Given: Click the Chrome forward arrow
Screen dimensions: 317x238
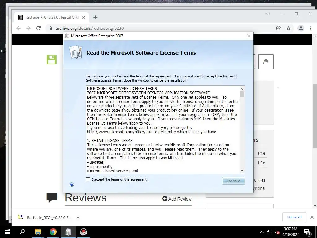Looking at the screenshot, I should point(28,28).
